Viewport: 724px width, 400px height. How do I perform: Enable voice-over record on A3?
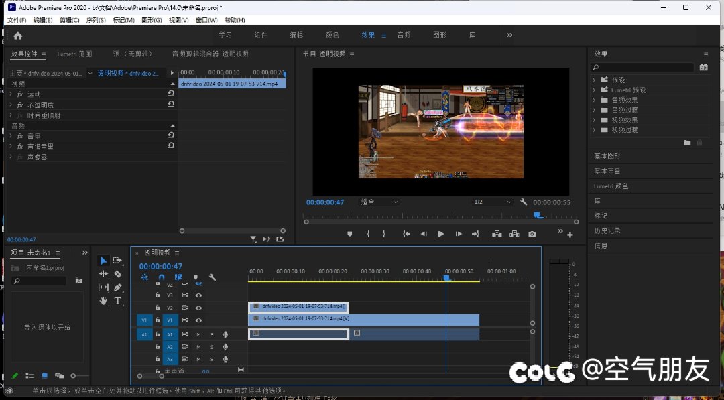coord(225,359)
